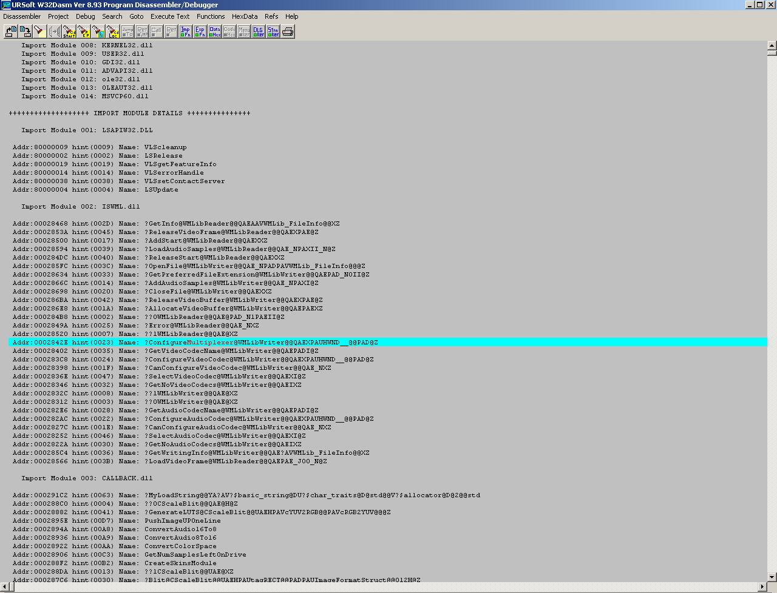Select the highlighted ?ConfigureMultiplexer import line

coord(387,343)
